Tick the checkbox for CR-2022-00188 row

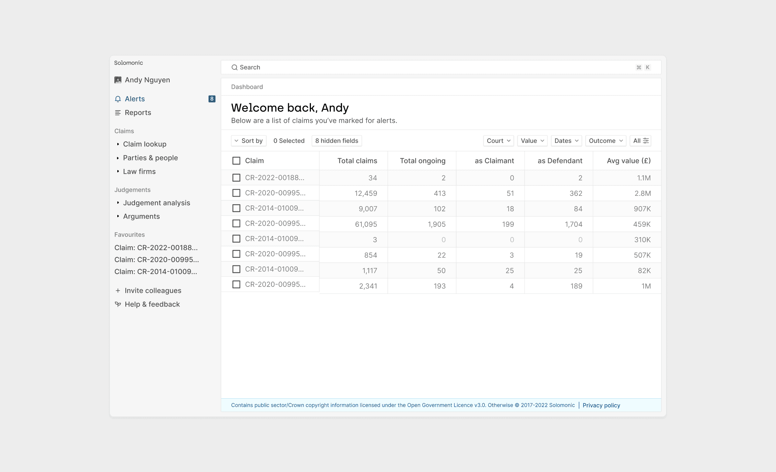pyautogui.click(x=236, y=178)
